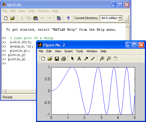Activate Rotate 3D tool in Figure toolbar

(x=115, y=59)
